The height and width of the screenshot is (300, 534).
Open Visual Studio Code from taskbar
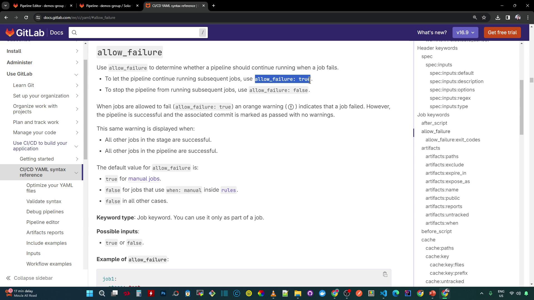point(384,293)
